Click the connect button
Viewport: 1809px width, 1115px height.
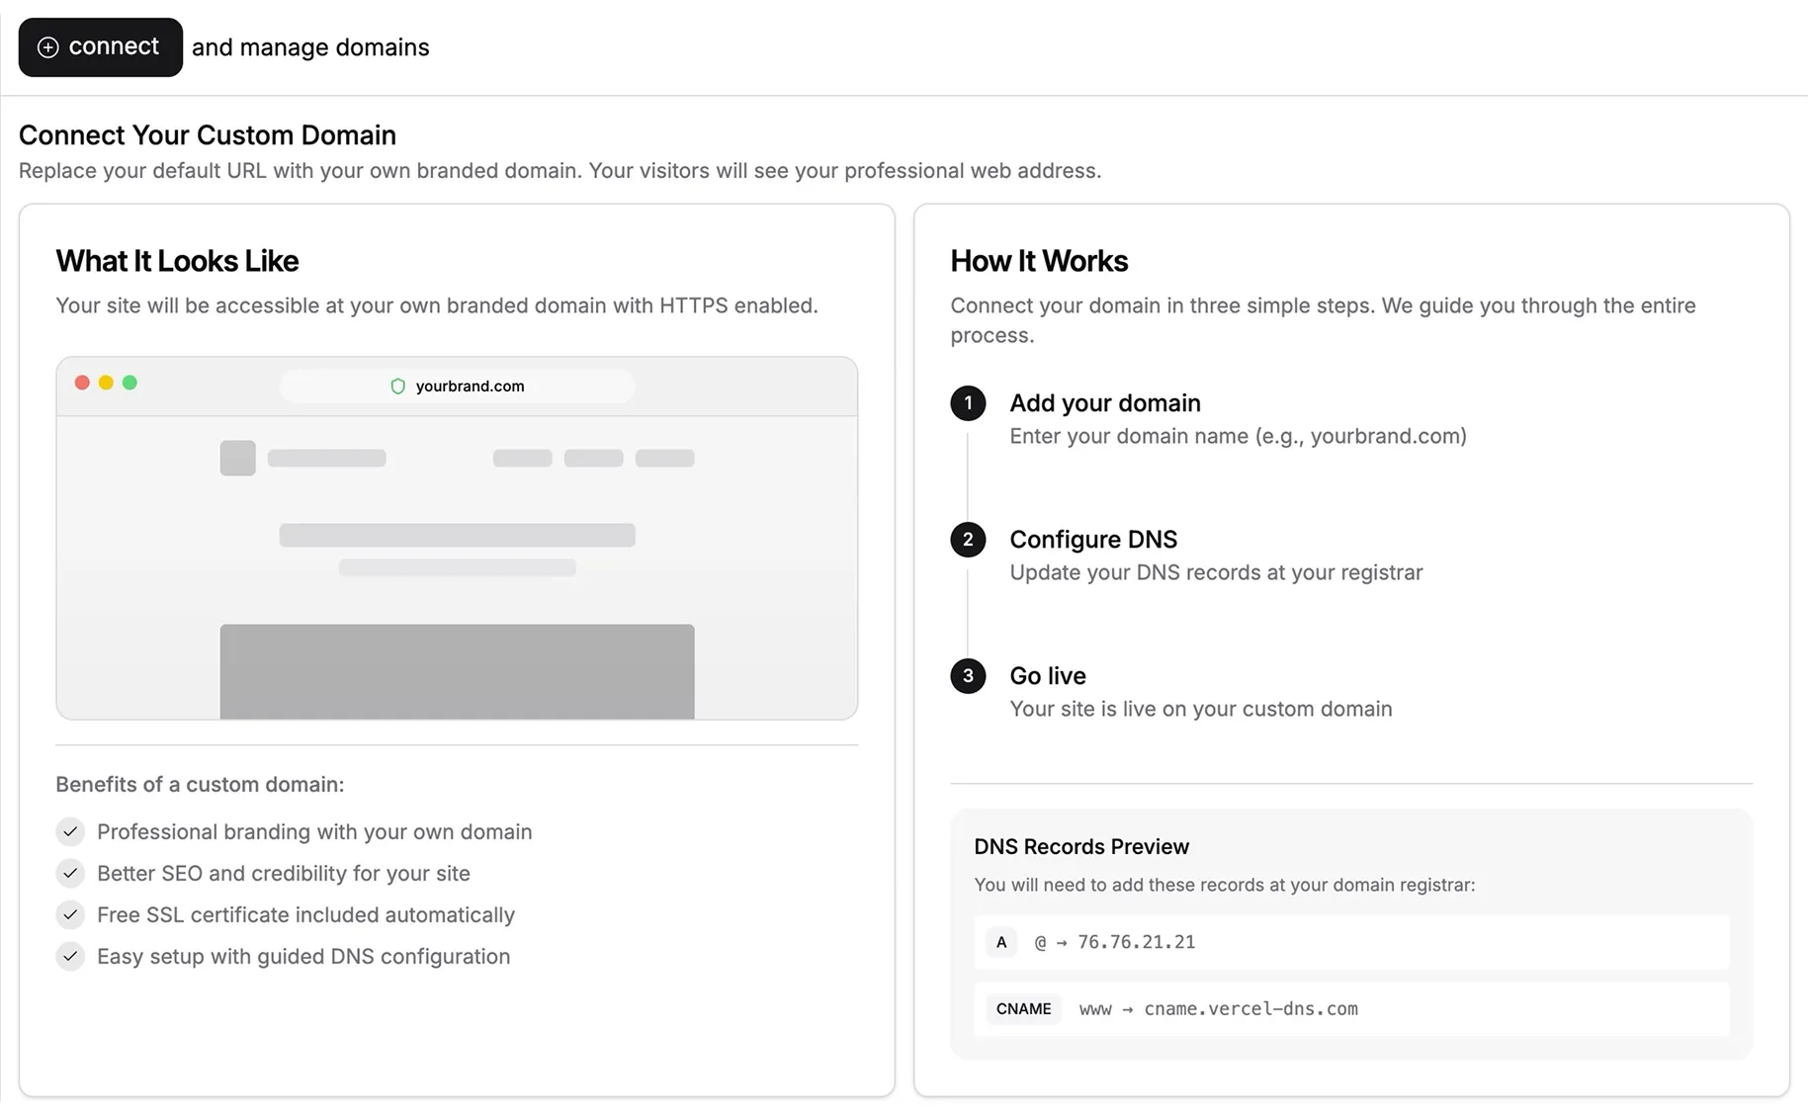pyautogui.click(x=100, y=46)
